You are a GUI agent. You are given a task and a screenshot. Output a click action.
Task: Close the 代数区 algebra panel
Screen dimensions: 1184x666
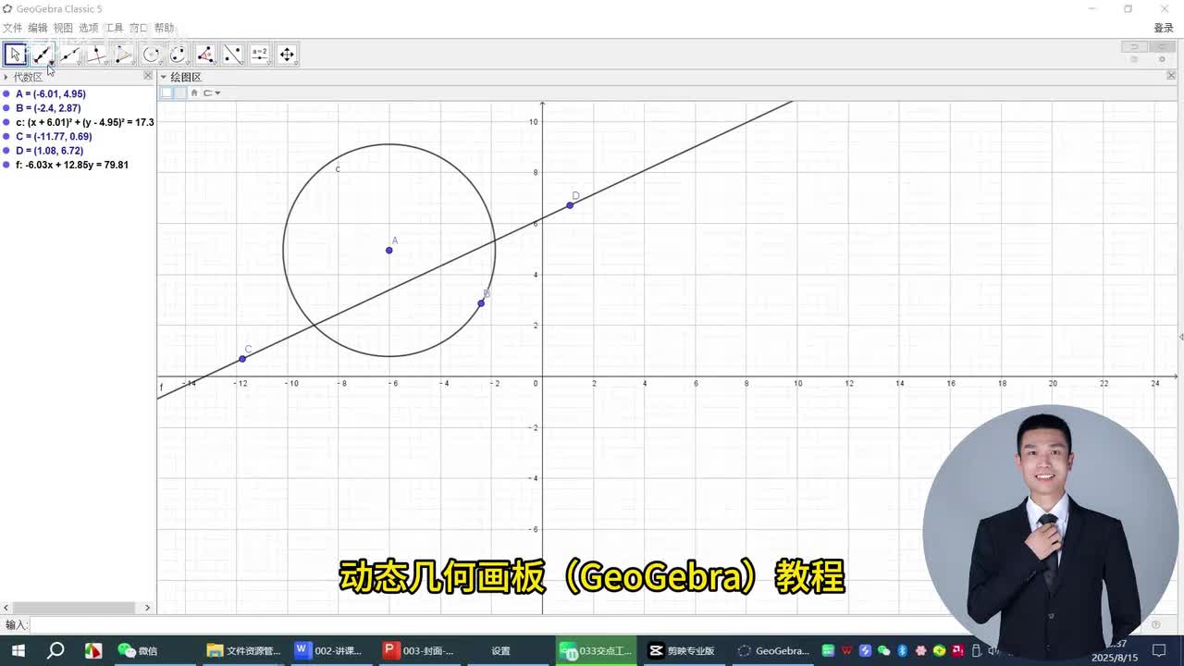pyautogui.click(x=148, y=76)
